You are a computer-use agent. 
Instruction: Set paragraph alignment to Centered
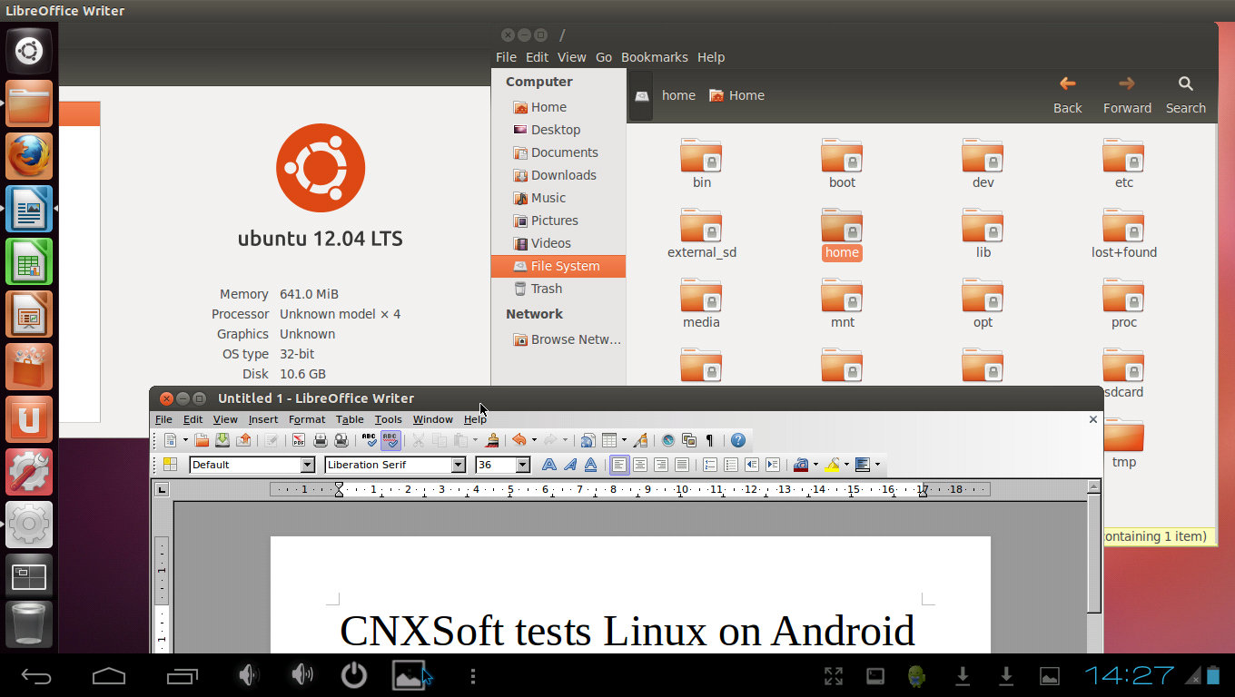point(640,465)
